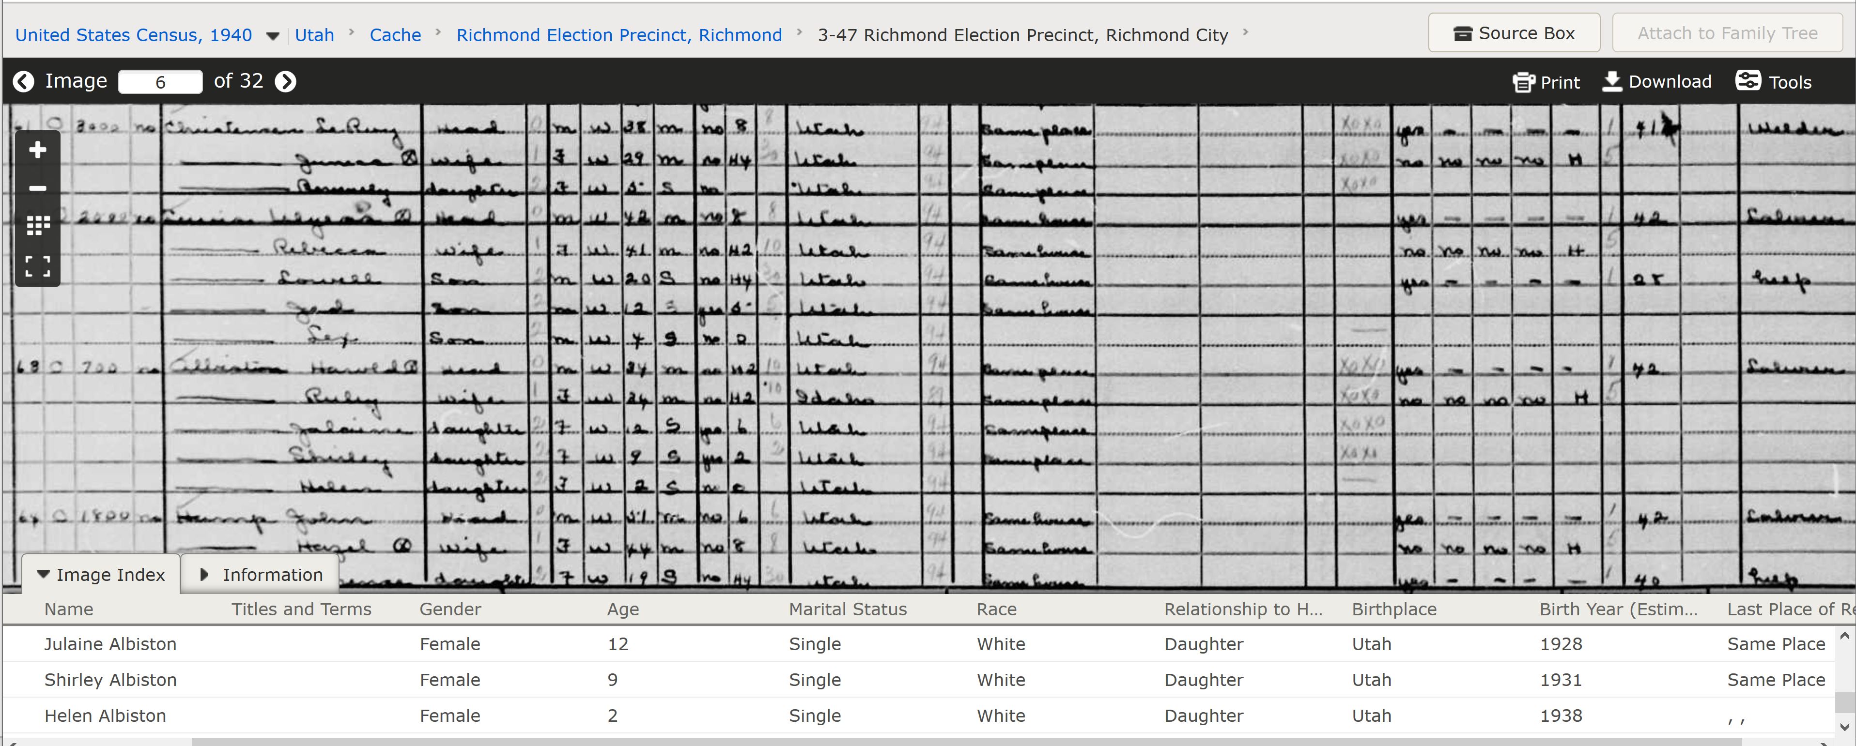Image resolution: width=1856 pixels, height=746 pixels.
Task: Enter full screen image mode
Action: click(37, 266)
